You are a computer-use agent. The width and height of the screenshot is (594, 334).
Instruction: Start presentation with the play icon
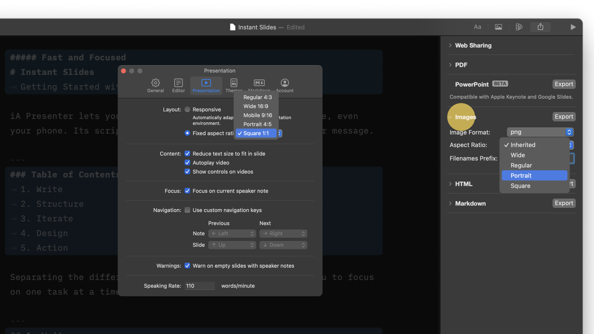coord(573,27)
